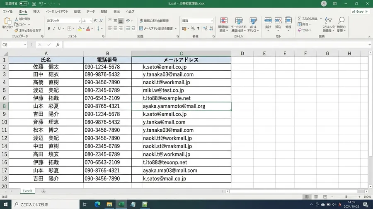Screen dimensions: 373x209
Task: Open Conditional Formatting icon menu
Action: click(224, 21)
